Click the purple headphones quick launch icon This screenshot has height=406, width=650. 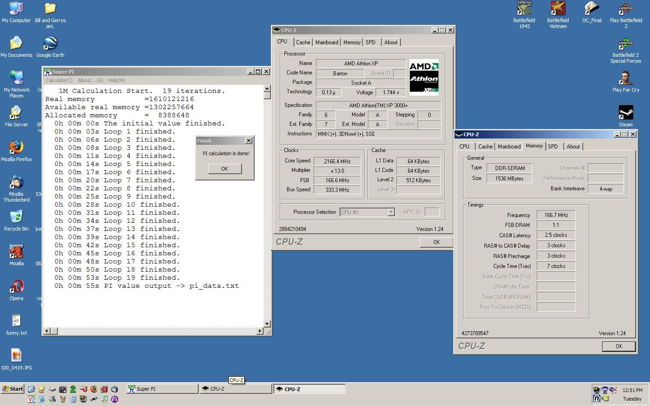(115, 399)
